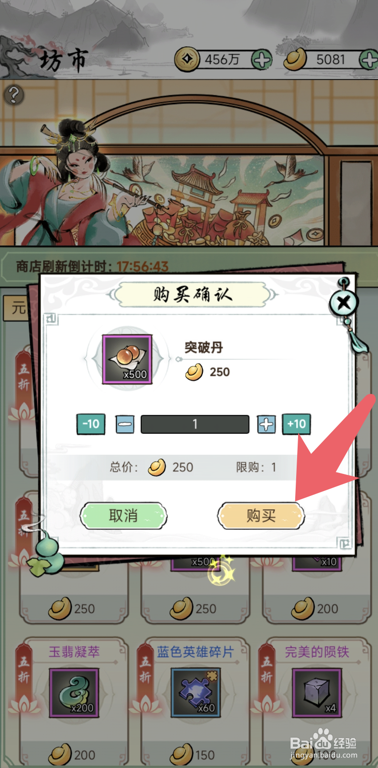Decrease quantity by ten with -10
The height and width of the screenshot is (768, 378).
click(91, 424)
